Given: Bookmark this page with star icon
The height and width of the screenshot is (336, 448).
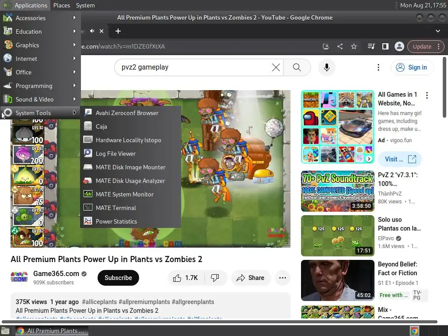Looking at the screenshot, I should point(353,46).
